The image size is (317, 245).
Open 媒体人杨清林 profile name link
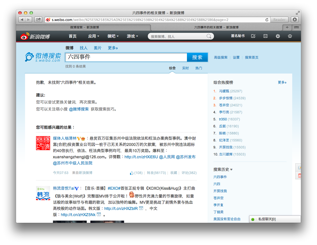point(65,138)
